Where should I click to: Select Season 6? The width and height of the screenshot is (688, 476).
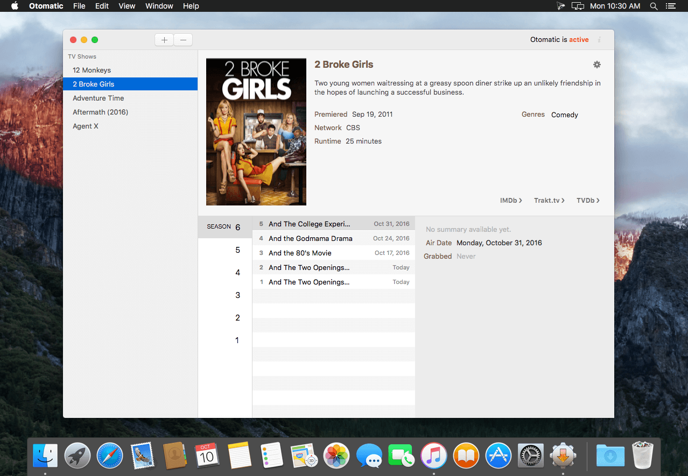(225, 227)
